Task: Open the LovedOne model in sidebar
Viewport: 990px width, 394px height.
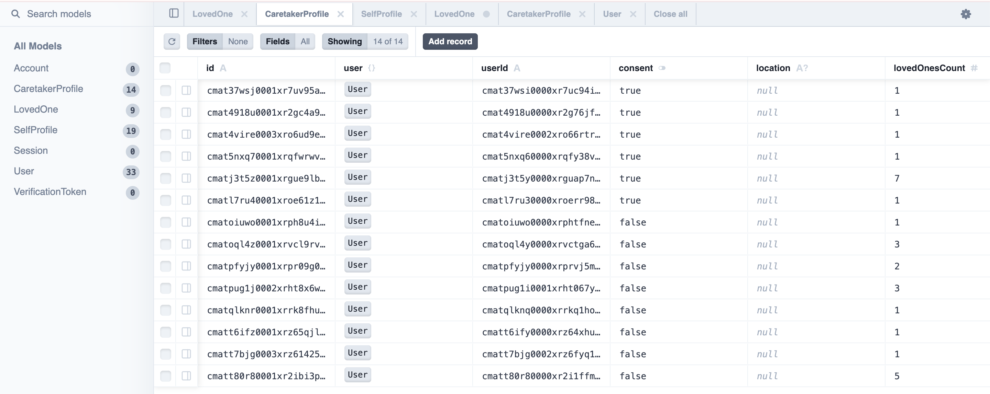Action: [36, 109]
